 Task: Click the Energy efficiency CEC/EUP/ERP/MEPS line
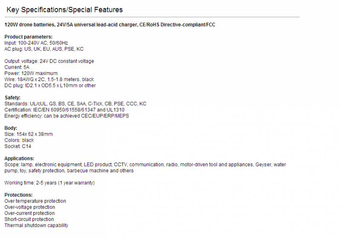(66, 116)
